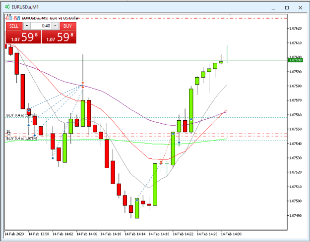310x242 pixels.
Task: Close the EURUSD.a,M1 chart window
Action: click(x=300, y=8)
